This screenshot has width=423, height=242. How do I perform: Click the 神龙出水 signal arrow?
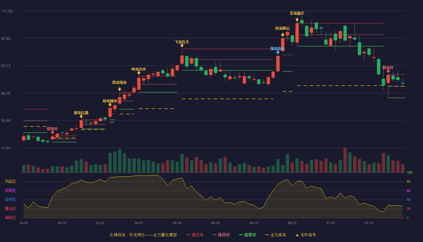pyautogui.click(x=139, y=73)
